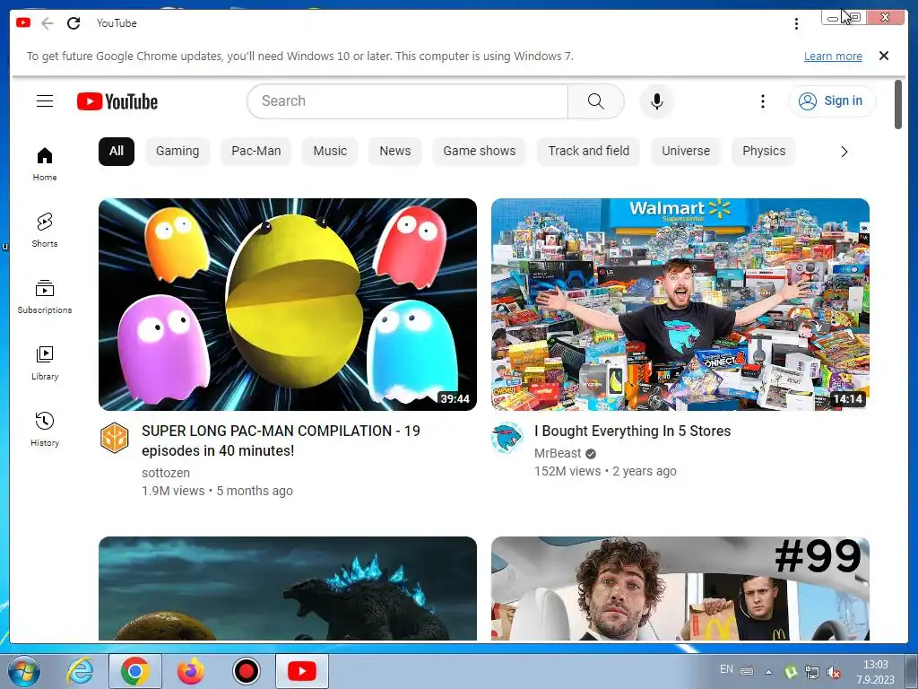Open Subscriptions in the sidebar

(x=45, y=297)
